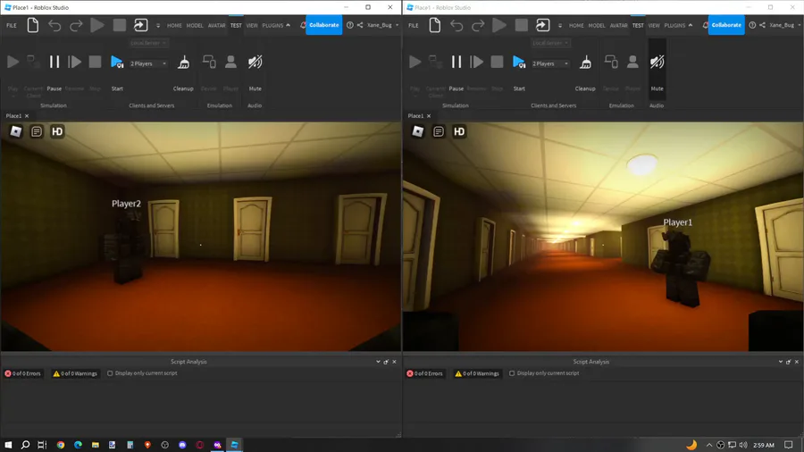Collapse the ribbon with the chevron in right window

(691, 25)
